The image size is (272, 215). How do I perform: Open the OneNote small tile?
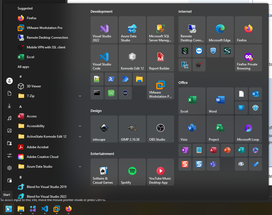pos(185,150)
